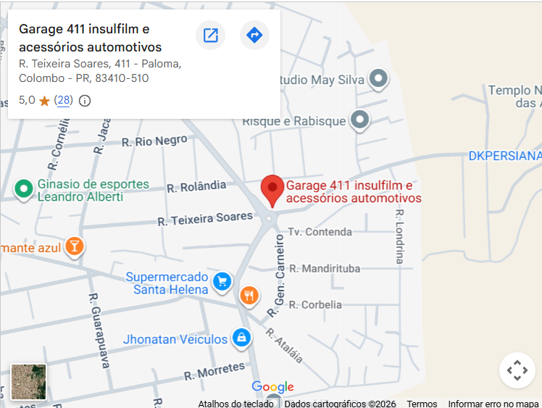Toggle the map camera controls button
Screen dimensions: 542x408
click(517, 370)
